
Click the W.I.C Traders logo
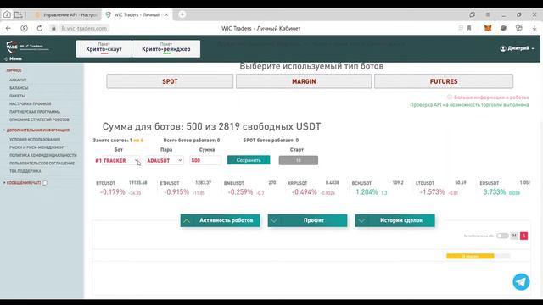point(27,47)
